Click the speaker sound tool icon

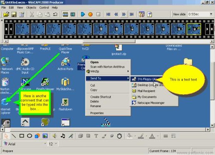(55, 136)
